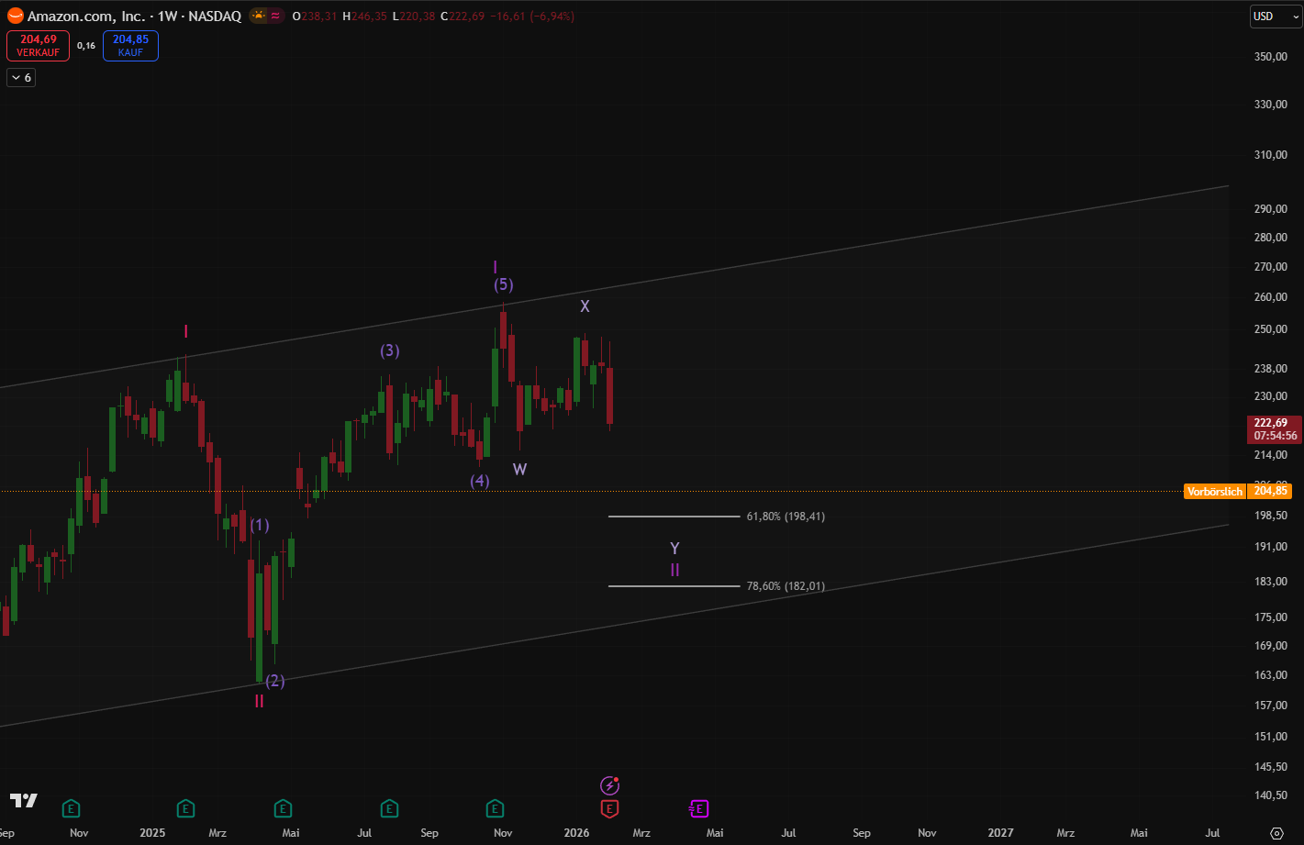Click the purple lightning bolt event icon

point(610,785)
